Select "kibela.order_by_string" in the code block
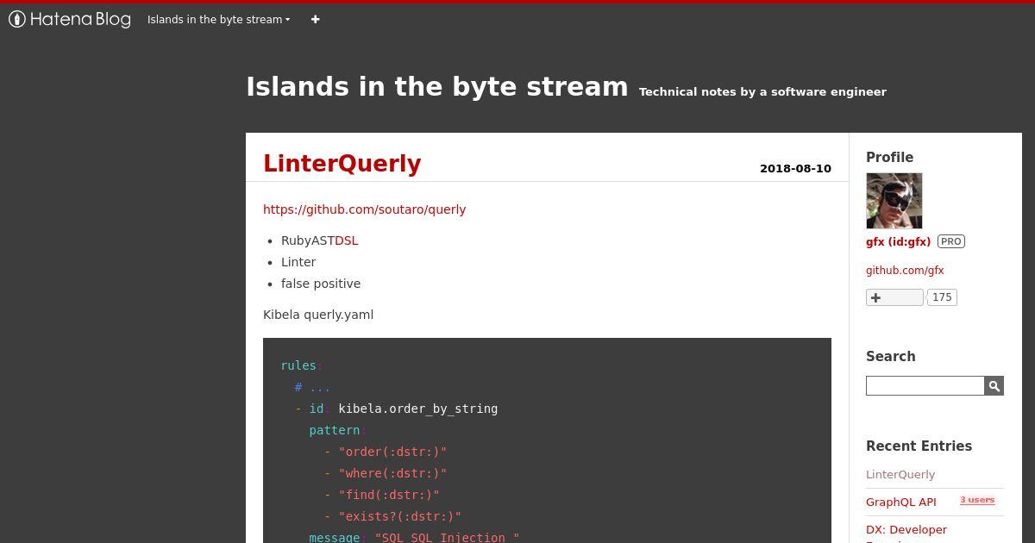The image size is (1035, 543). coord(417,409)
